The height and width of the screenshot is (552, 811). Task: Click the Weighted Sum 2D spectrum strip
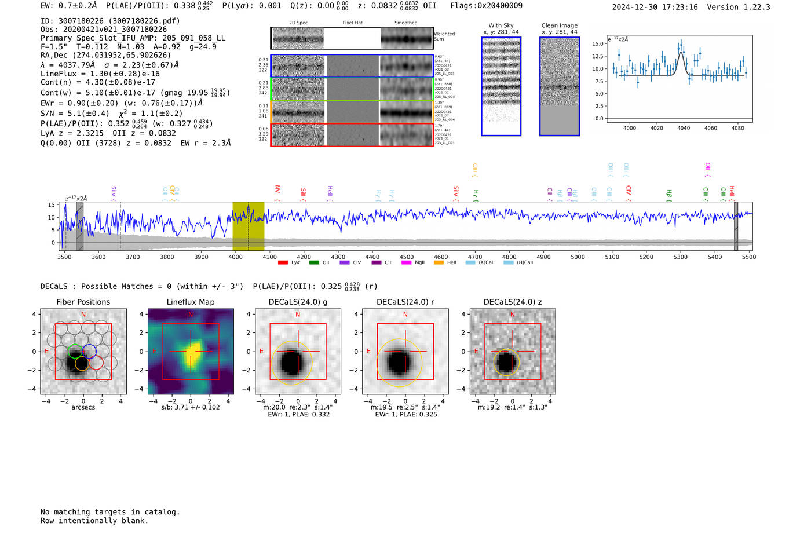352,38
